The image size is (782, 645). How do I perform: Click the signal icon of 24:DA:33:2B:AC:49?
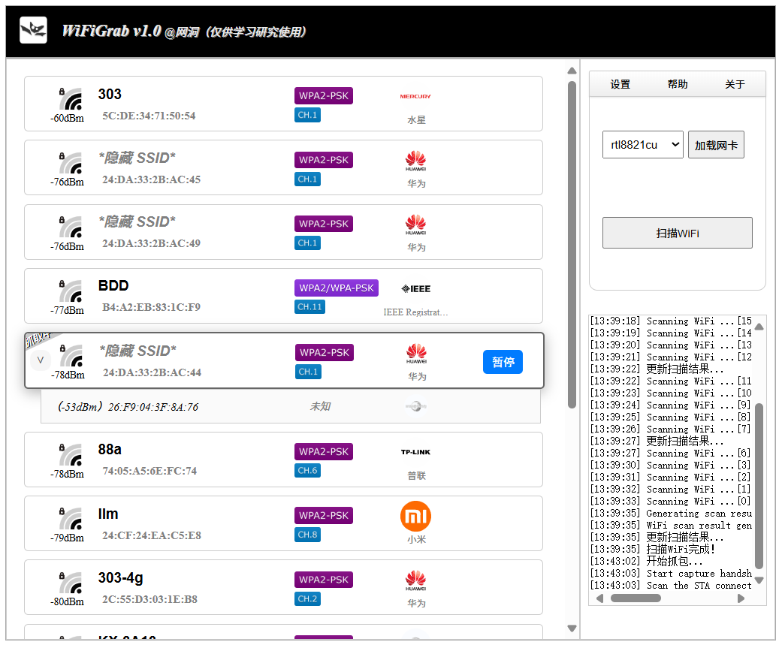(71, 227)
